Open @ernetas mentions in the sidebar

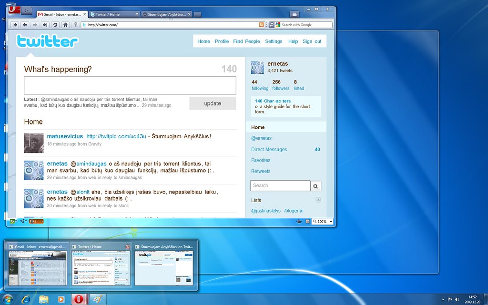pos(261,138)
